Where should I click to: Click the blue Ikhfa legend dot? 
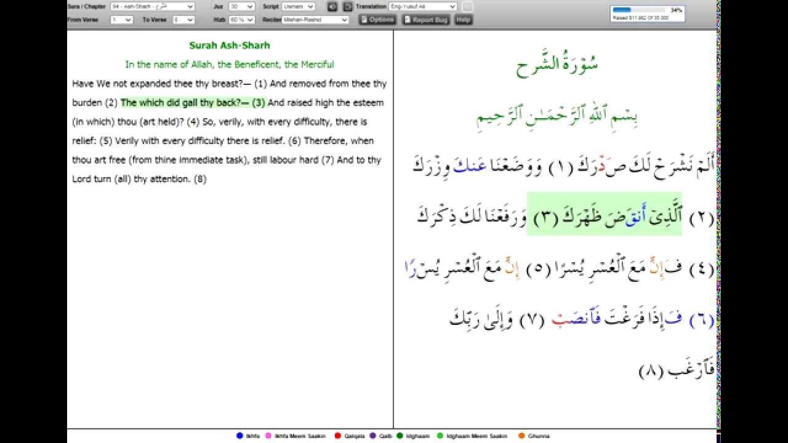click(x=239, y=436)
